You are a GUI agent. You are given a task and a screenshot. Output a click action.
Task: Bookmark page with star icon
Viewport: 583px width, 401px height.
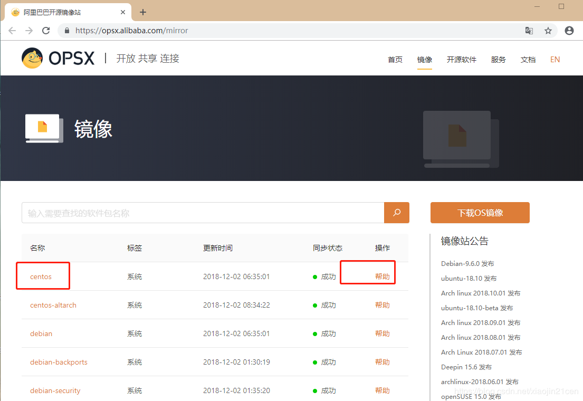tap(548, 31)
